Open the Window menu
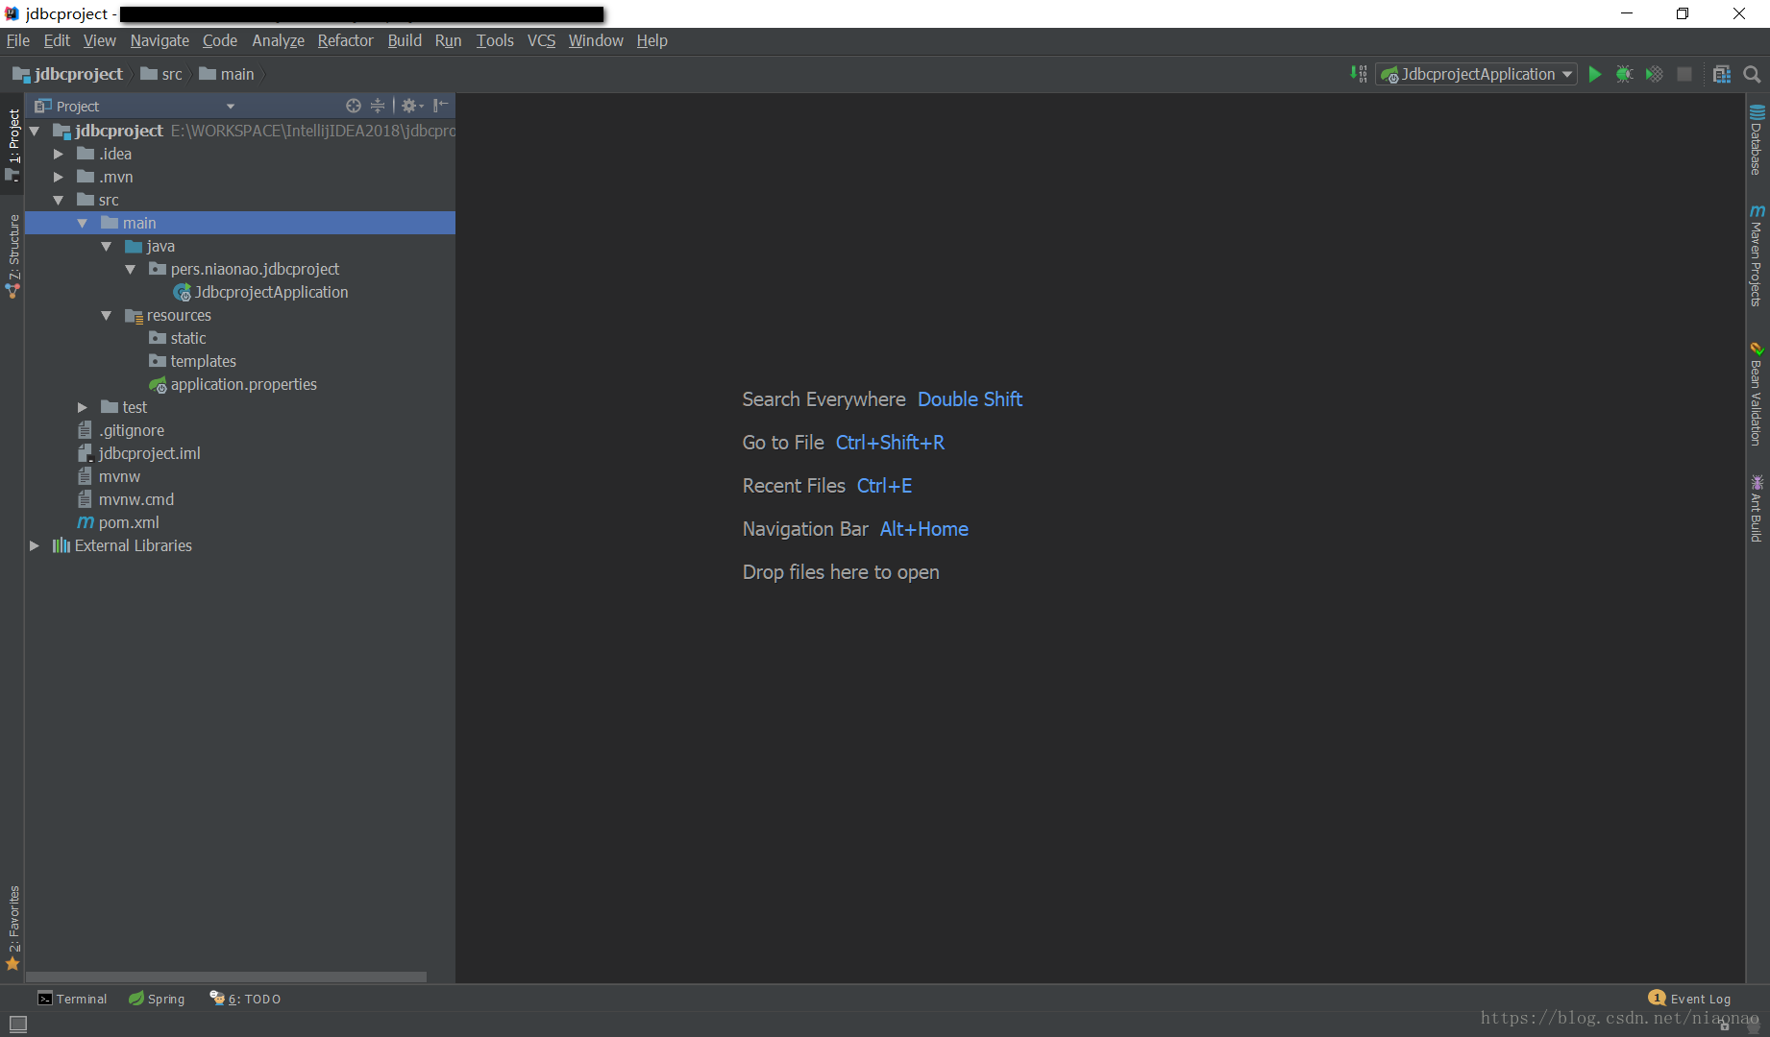This screenshot has height=1037, width=1770. [x=596, y=40]
